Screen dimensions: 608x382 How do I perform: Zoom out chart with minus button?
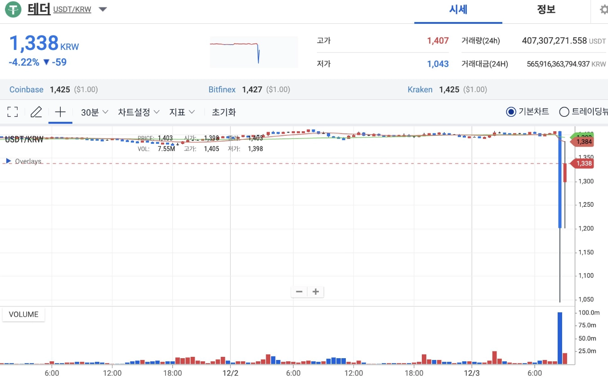pos(299,292)
